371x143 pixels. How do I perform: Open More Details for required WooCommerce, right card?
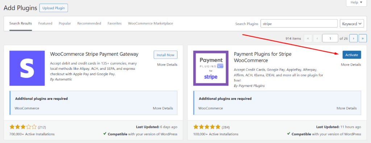pyautogui.click(x=347, y=108)
